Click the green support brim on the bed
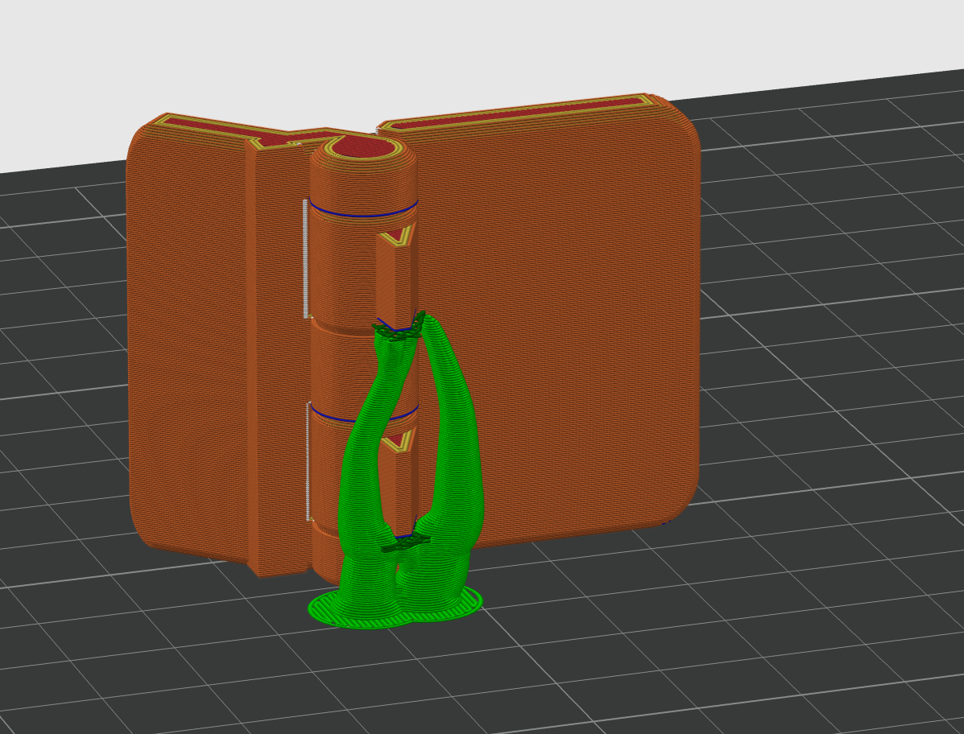The width and height of the screenshot is (964, 734). pyautogui.click(x=395, y=609)
